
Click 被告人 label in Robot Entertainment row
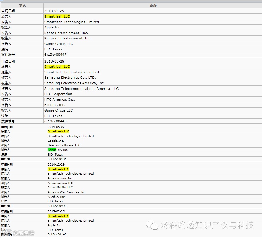(x=6, y=33)
